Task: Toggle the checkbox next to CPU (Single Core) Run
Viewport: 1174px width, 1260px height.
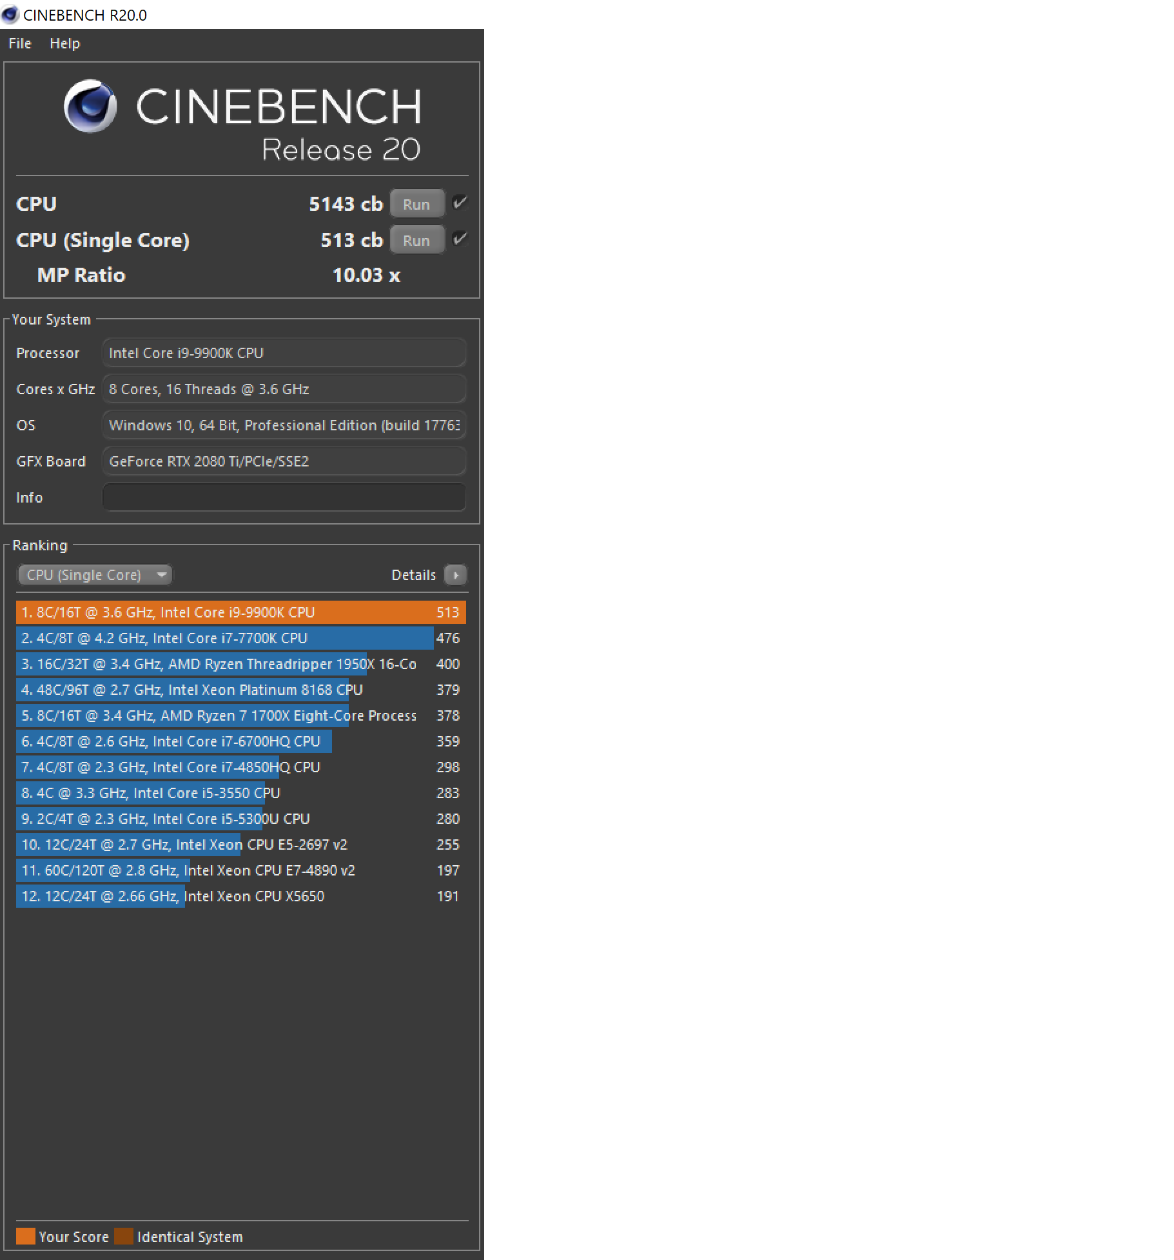Action: 459,239
